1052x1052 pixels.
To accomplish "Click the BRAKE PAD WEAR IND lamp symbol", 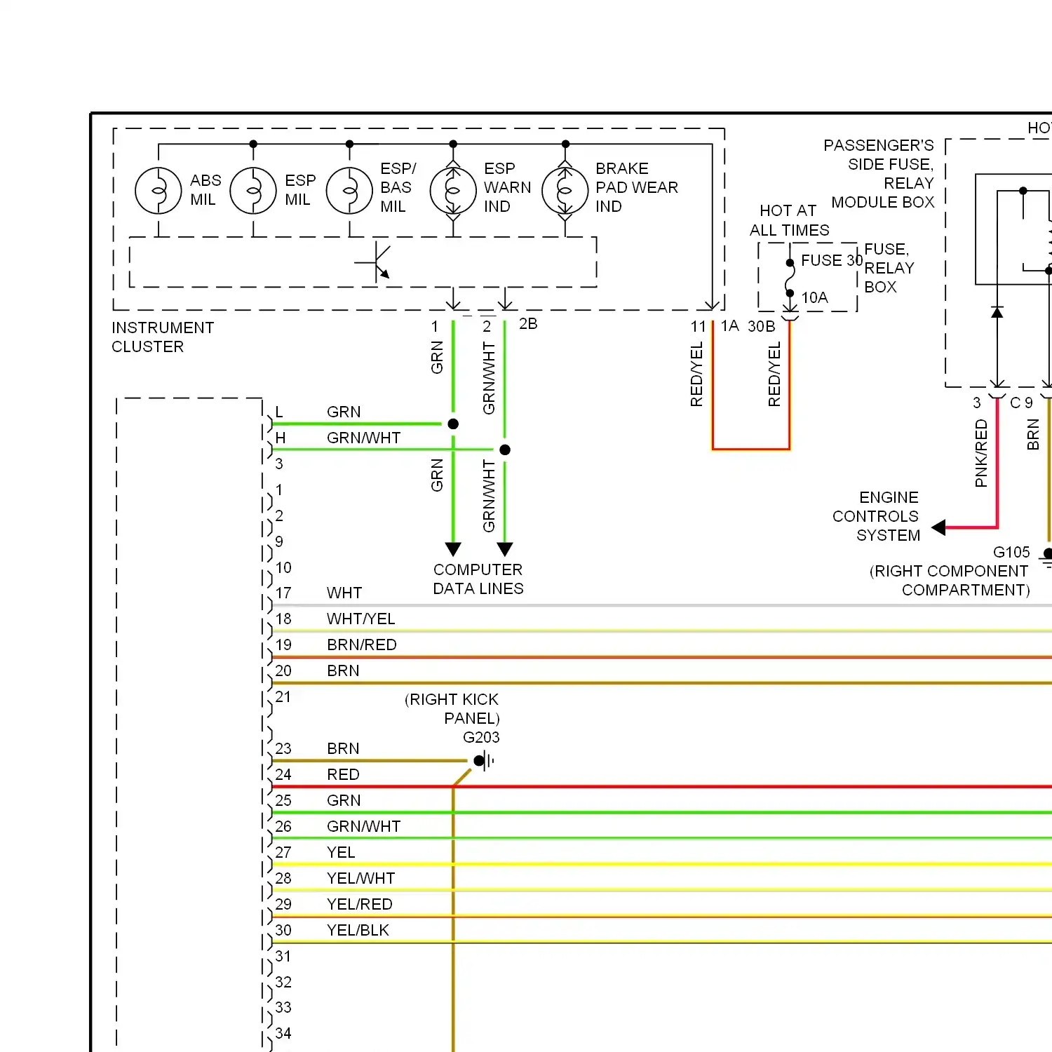I will point(565,191).
